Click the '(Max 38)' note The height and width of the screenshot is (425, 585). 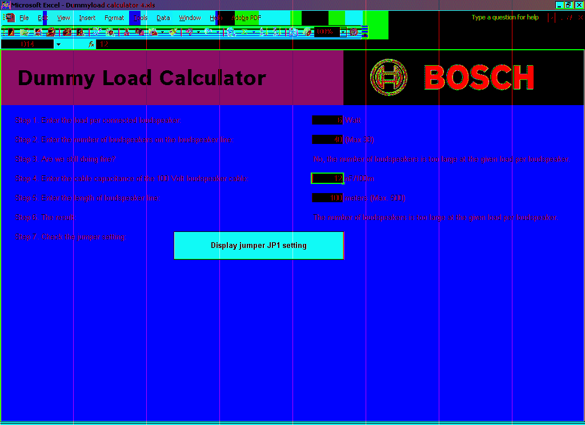(x=359, y=139)
